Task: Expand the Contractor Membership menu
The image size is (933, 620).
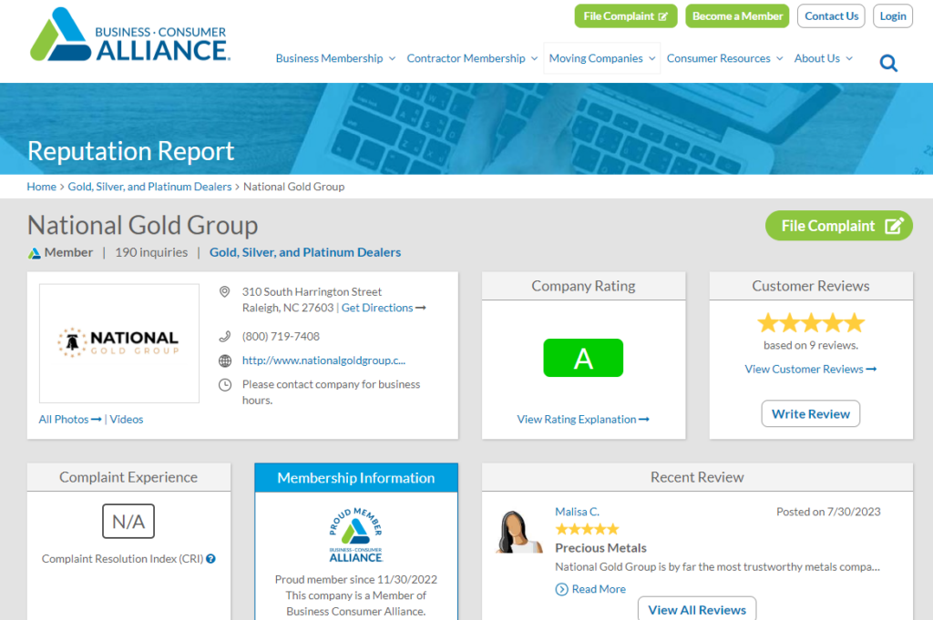Action: [x=473, y=58]
